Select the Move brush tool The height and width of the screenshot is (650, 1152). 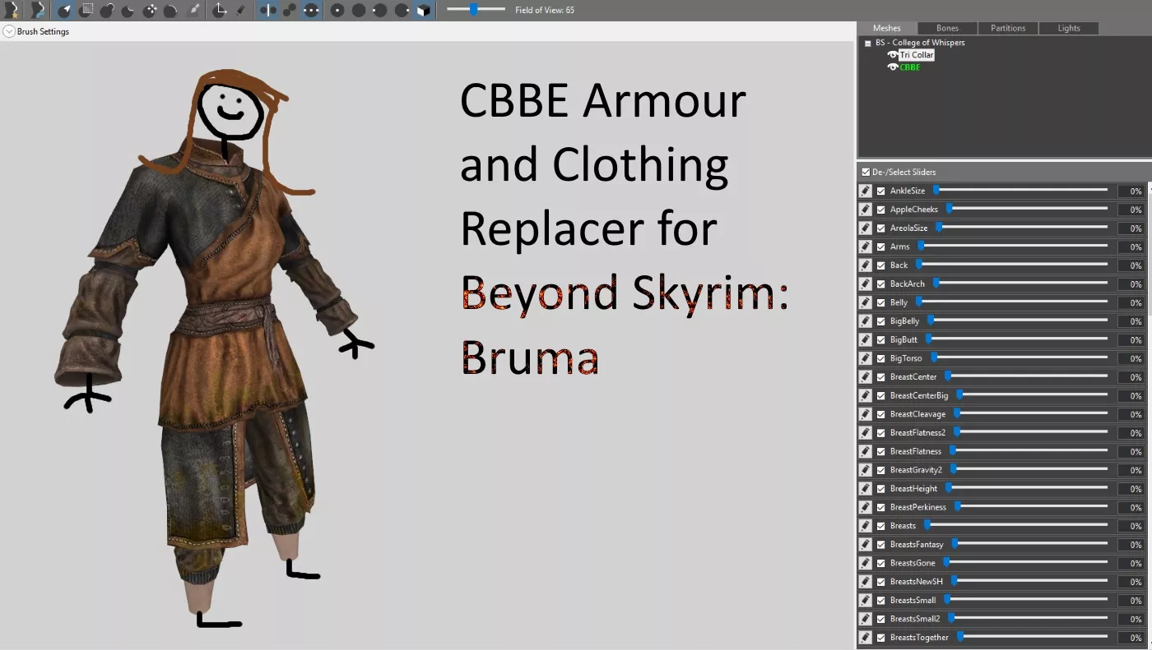[150, 10]
